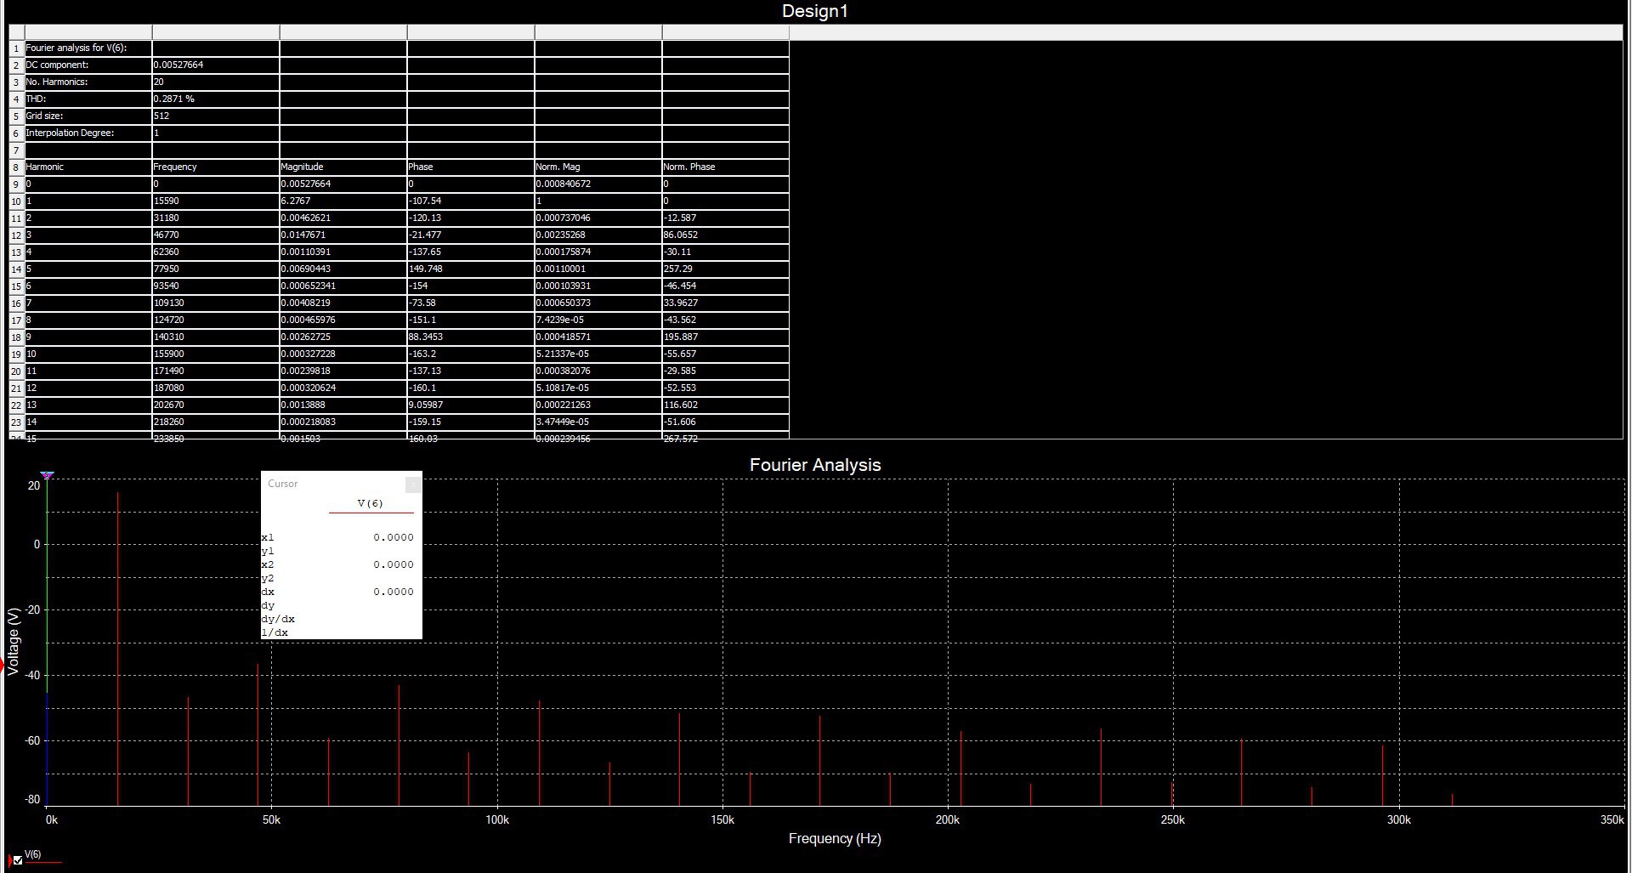This screenshot has height=873, width=1632.
Task: Click the 'Frequency' column heading cell
Action: click(216, 167)
